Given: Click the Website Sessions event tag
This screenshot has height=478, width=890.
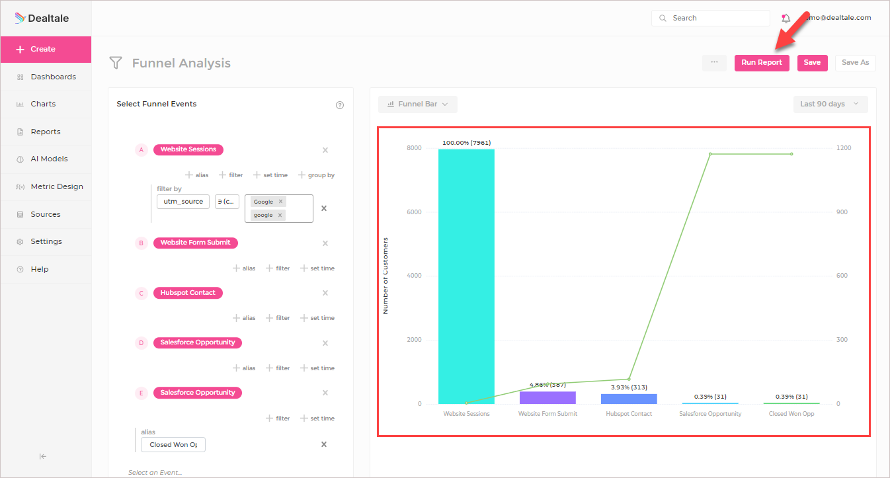Looking at the screenshot, I should 188,150.
